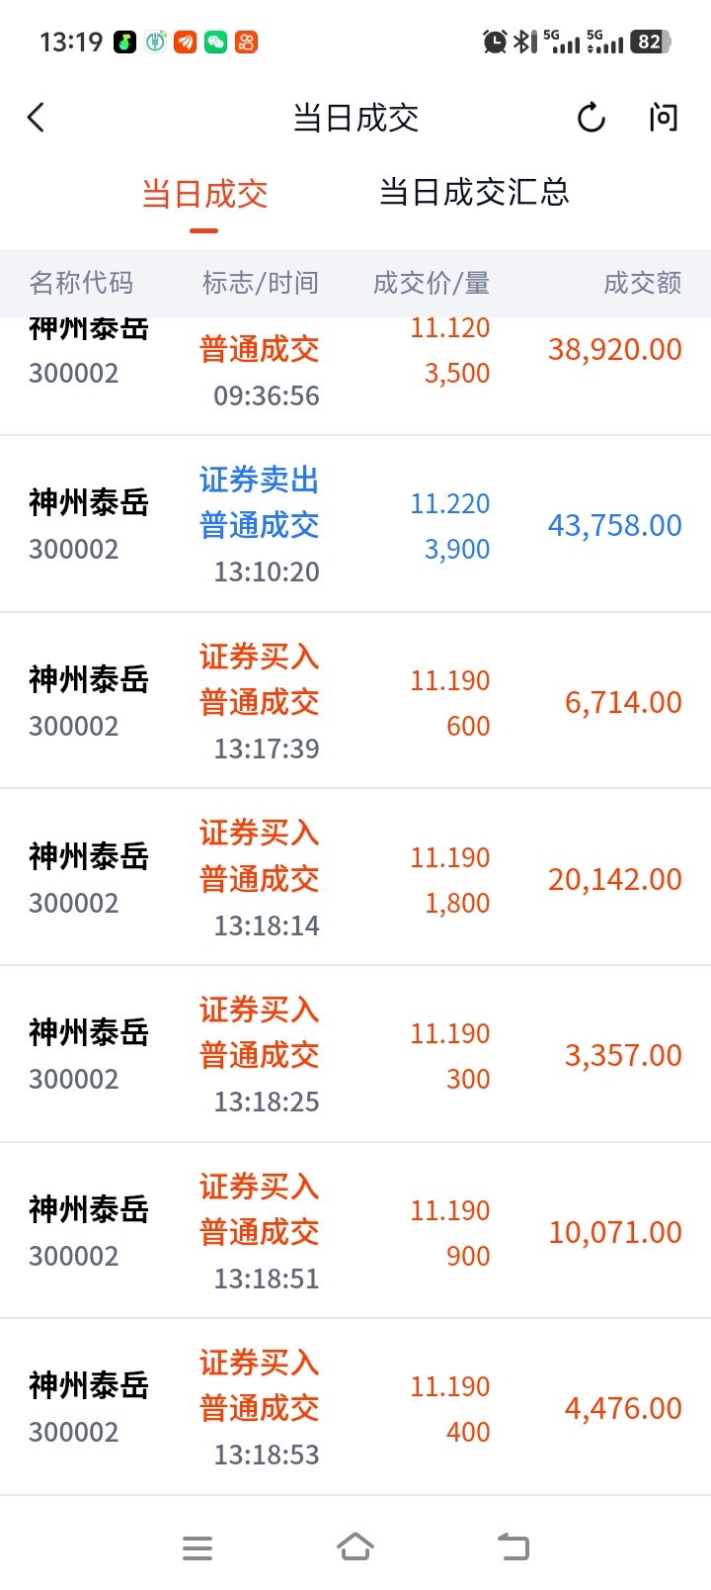
Task: Tap the alarm clock status icon
Action: pyautogui.click(x=494, y=42)
